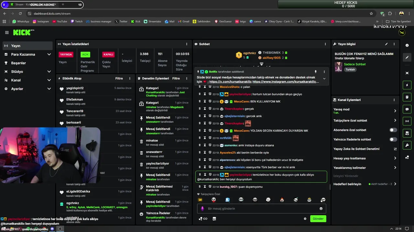Click the lightning bolt icon in right sidebar
Viewport: 414px width, 232px height.
407,85
